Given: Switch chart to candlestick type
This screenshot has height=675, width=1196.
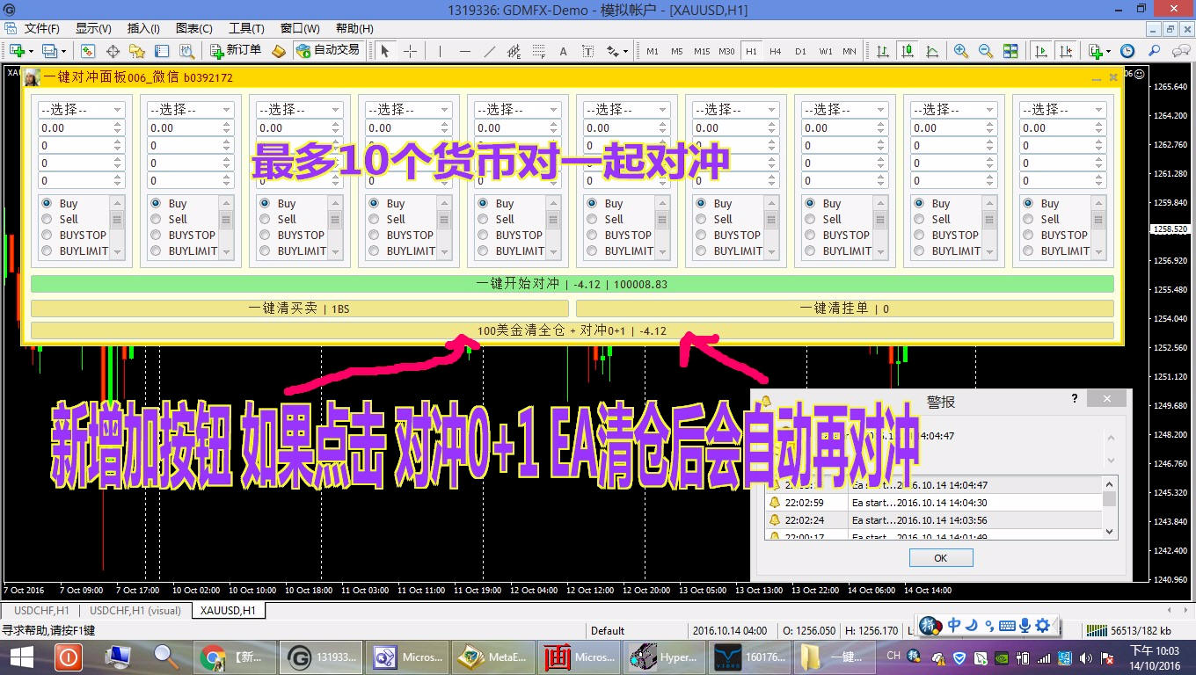Looking at the screenshot, I should 907,51.
